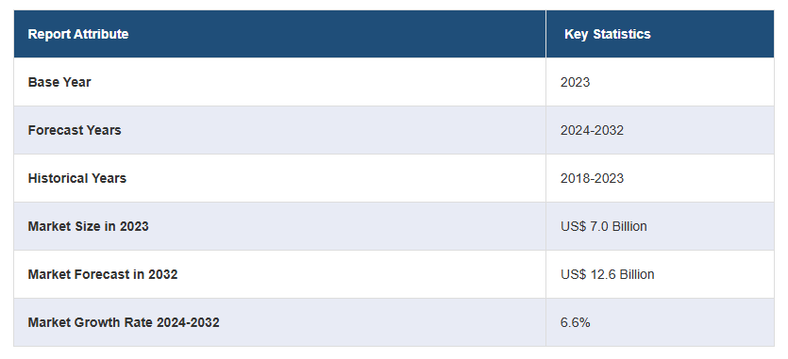Viewport: 788px width, 359px height.
Task: Select the Historical Years label
Action: click(x=76, y=178)
